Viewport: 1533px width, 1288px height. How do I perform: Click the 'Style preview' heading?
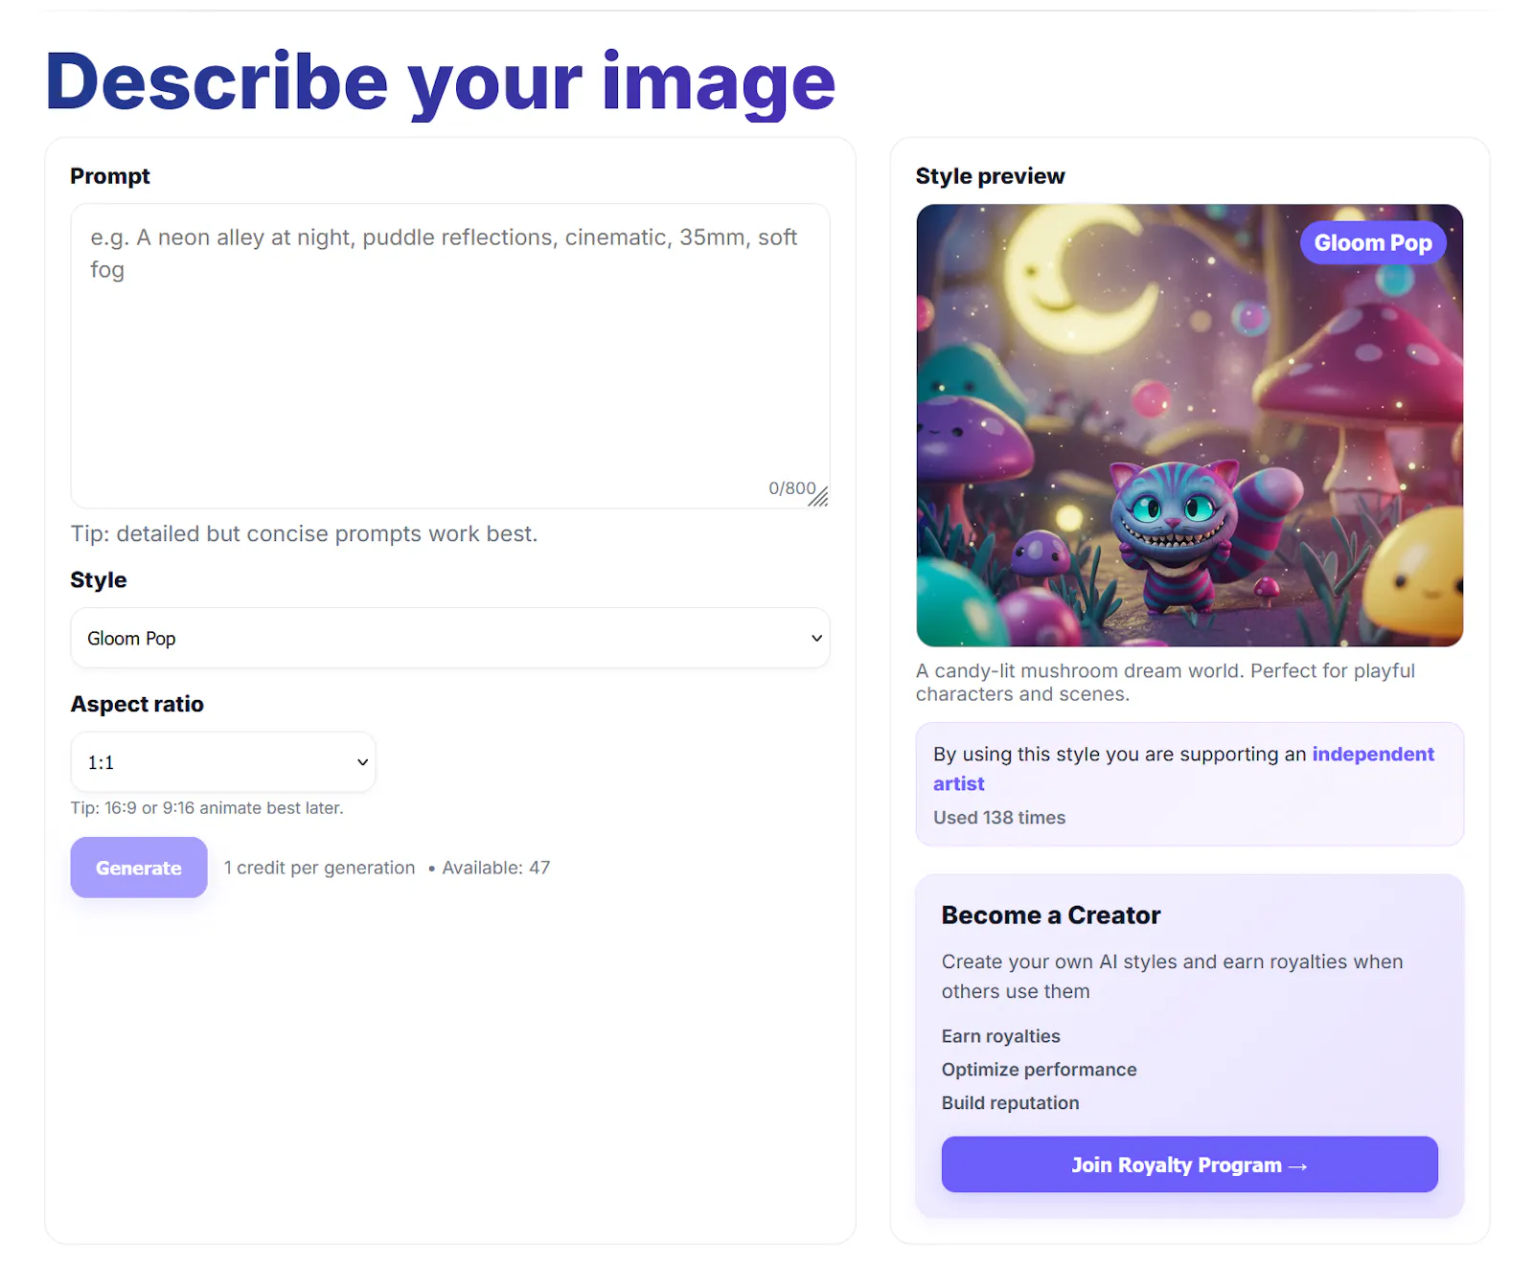990,176
